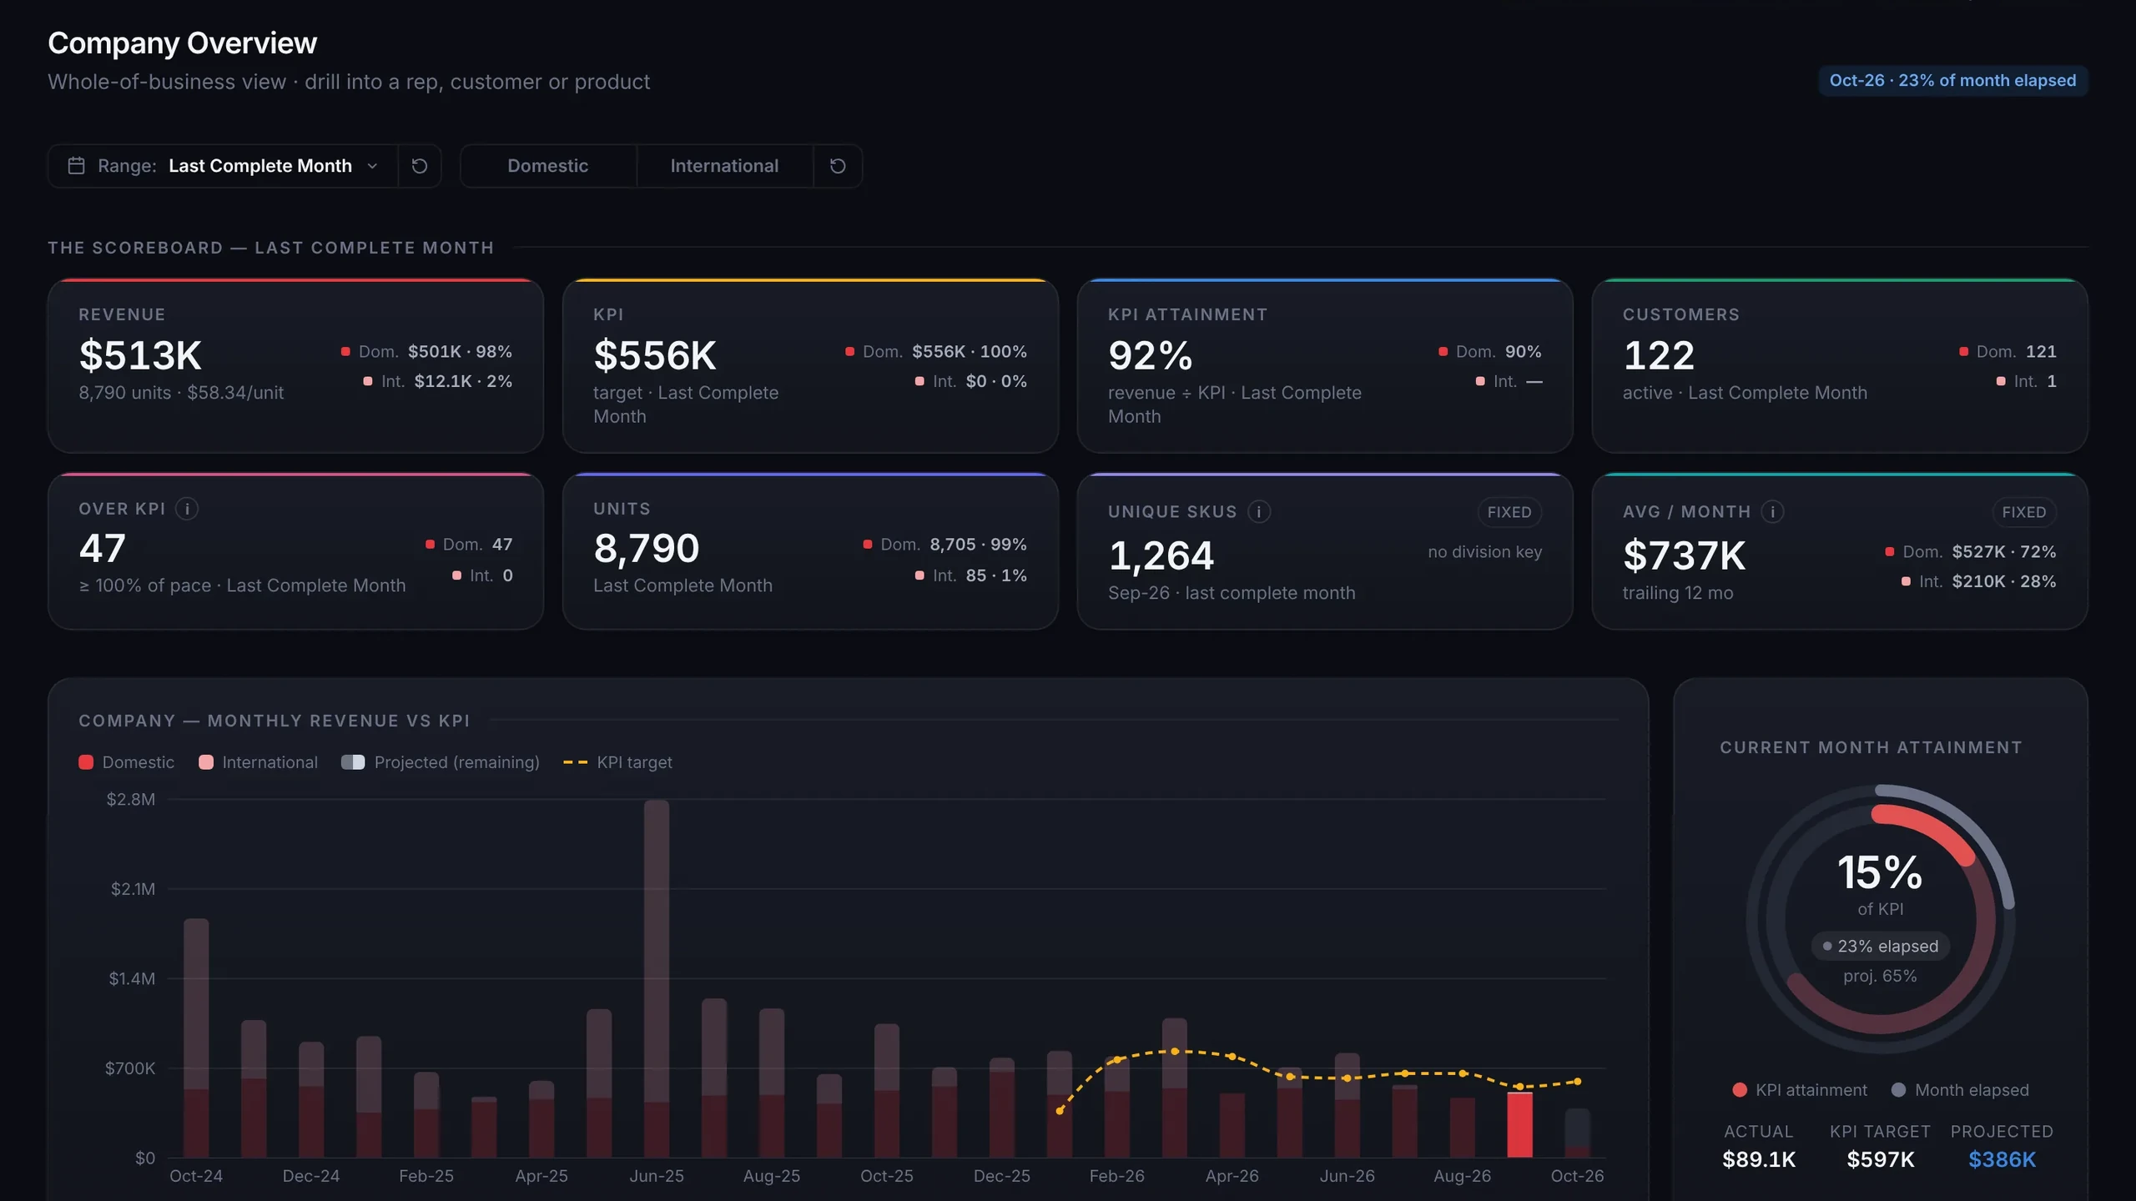
Task: Open the KPI Attainment 92% card
Action: coord(1325,366)
